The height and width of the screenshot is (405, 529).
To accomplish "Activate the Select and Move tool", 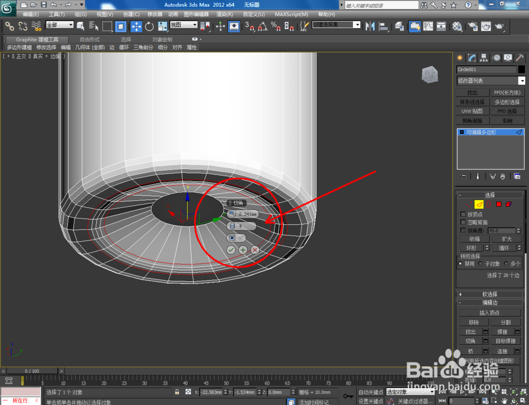I will coord(136,26).
